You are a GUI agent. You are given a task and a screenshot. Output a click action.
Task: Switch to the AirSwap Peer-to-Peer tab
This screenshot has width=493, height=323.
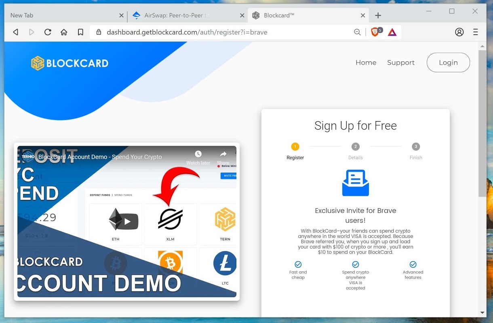pos(188,15)
